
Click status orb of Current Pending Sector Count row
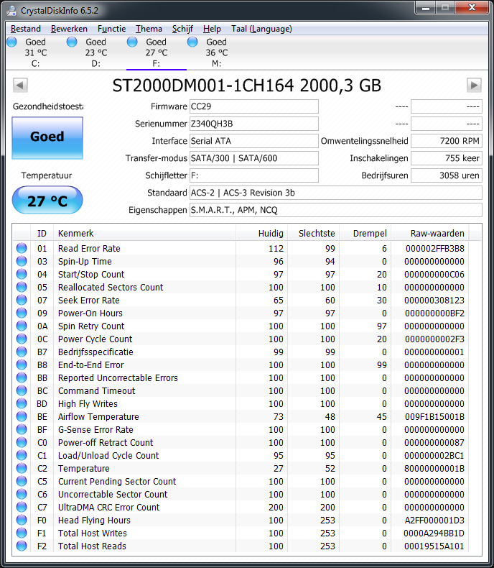22,482
